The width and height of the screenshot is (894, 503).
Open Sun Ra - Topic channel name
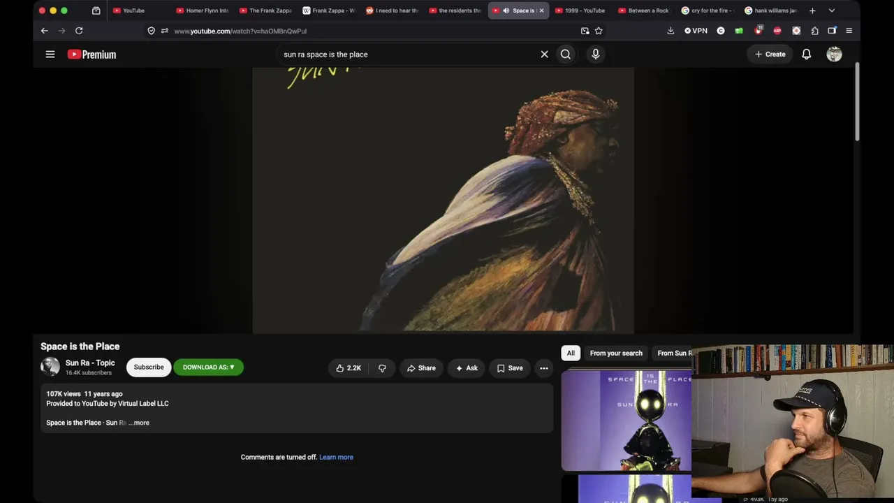point(90,363)
